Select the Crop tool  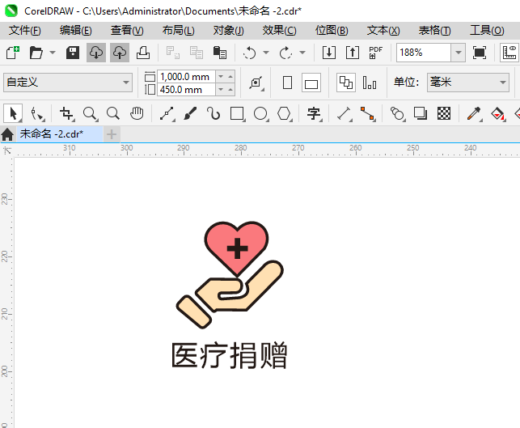[66, 114]
